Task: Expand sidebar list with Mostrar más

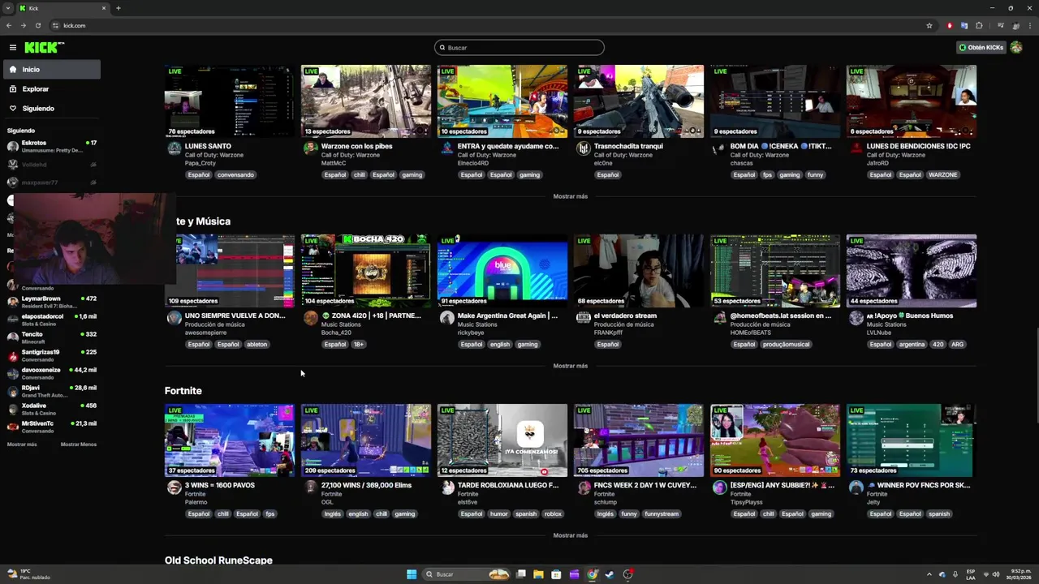Action: pyautogui.click(x=22, y=444)
